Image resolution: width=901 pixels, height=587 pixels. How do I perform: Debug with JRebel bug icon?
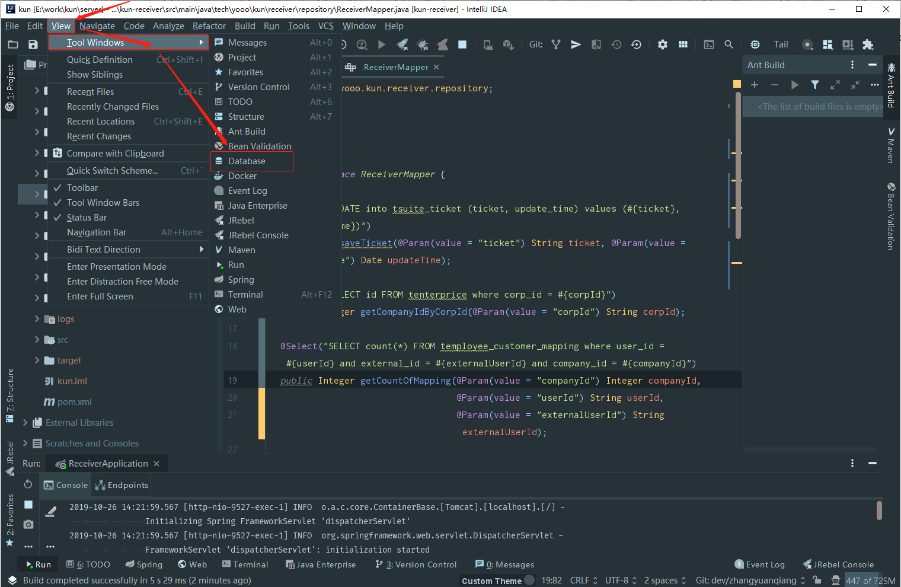423,44
